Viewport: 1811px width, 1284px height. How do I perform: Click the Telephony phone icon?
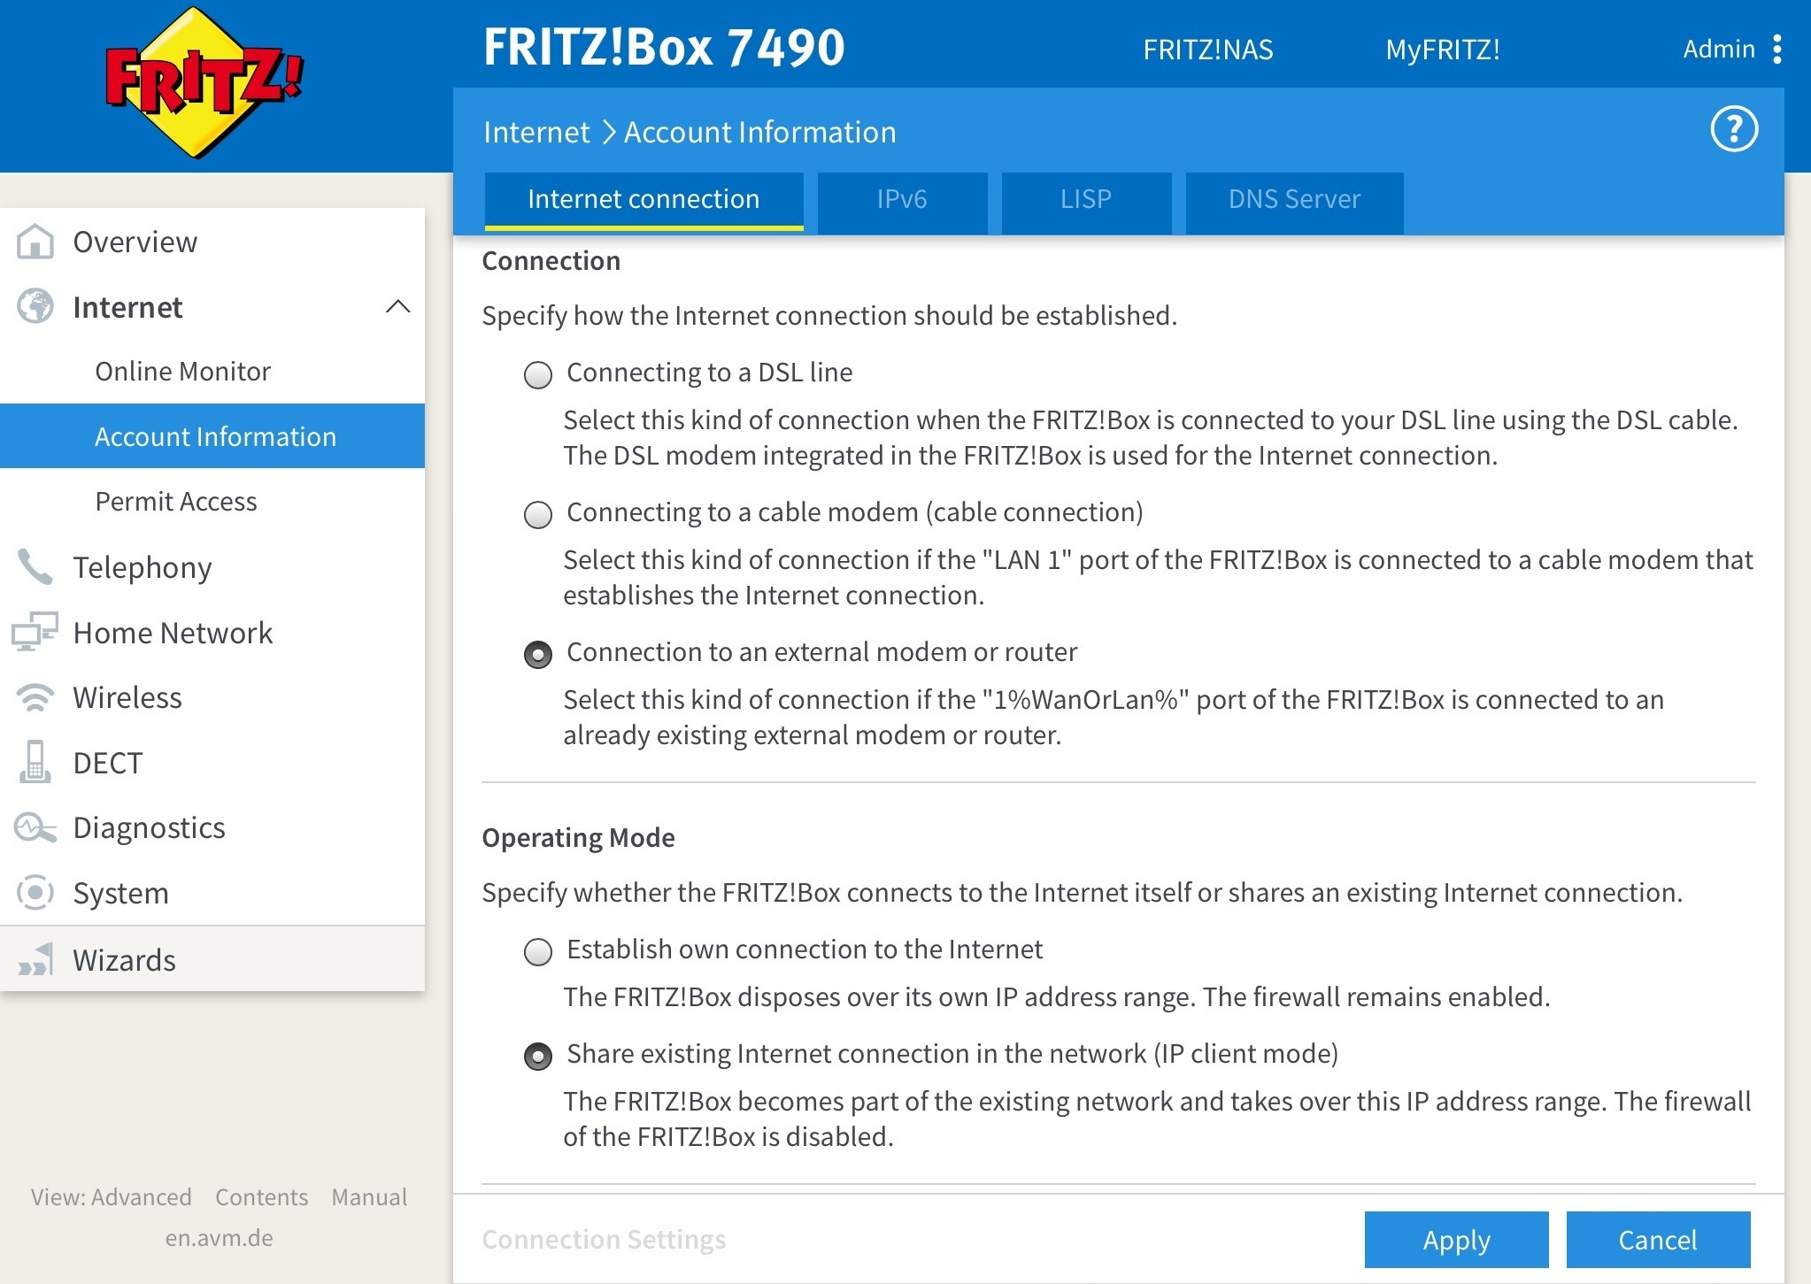click(35, 567)
